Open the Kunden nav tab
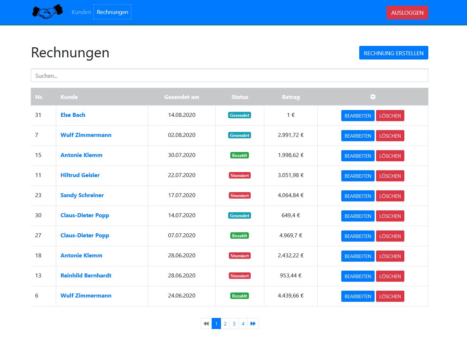467x338 pixels. point(81,12)
